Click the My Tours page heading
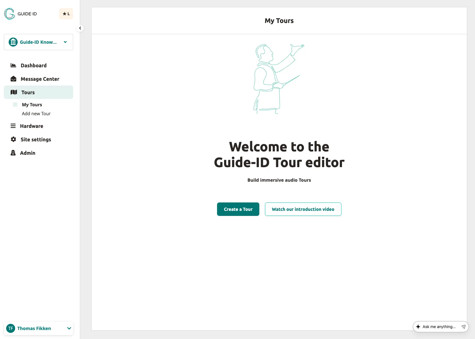This screenshot has width=475, height=339. (279, 21)
